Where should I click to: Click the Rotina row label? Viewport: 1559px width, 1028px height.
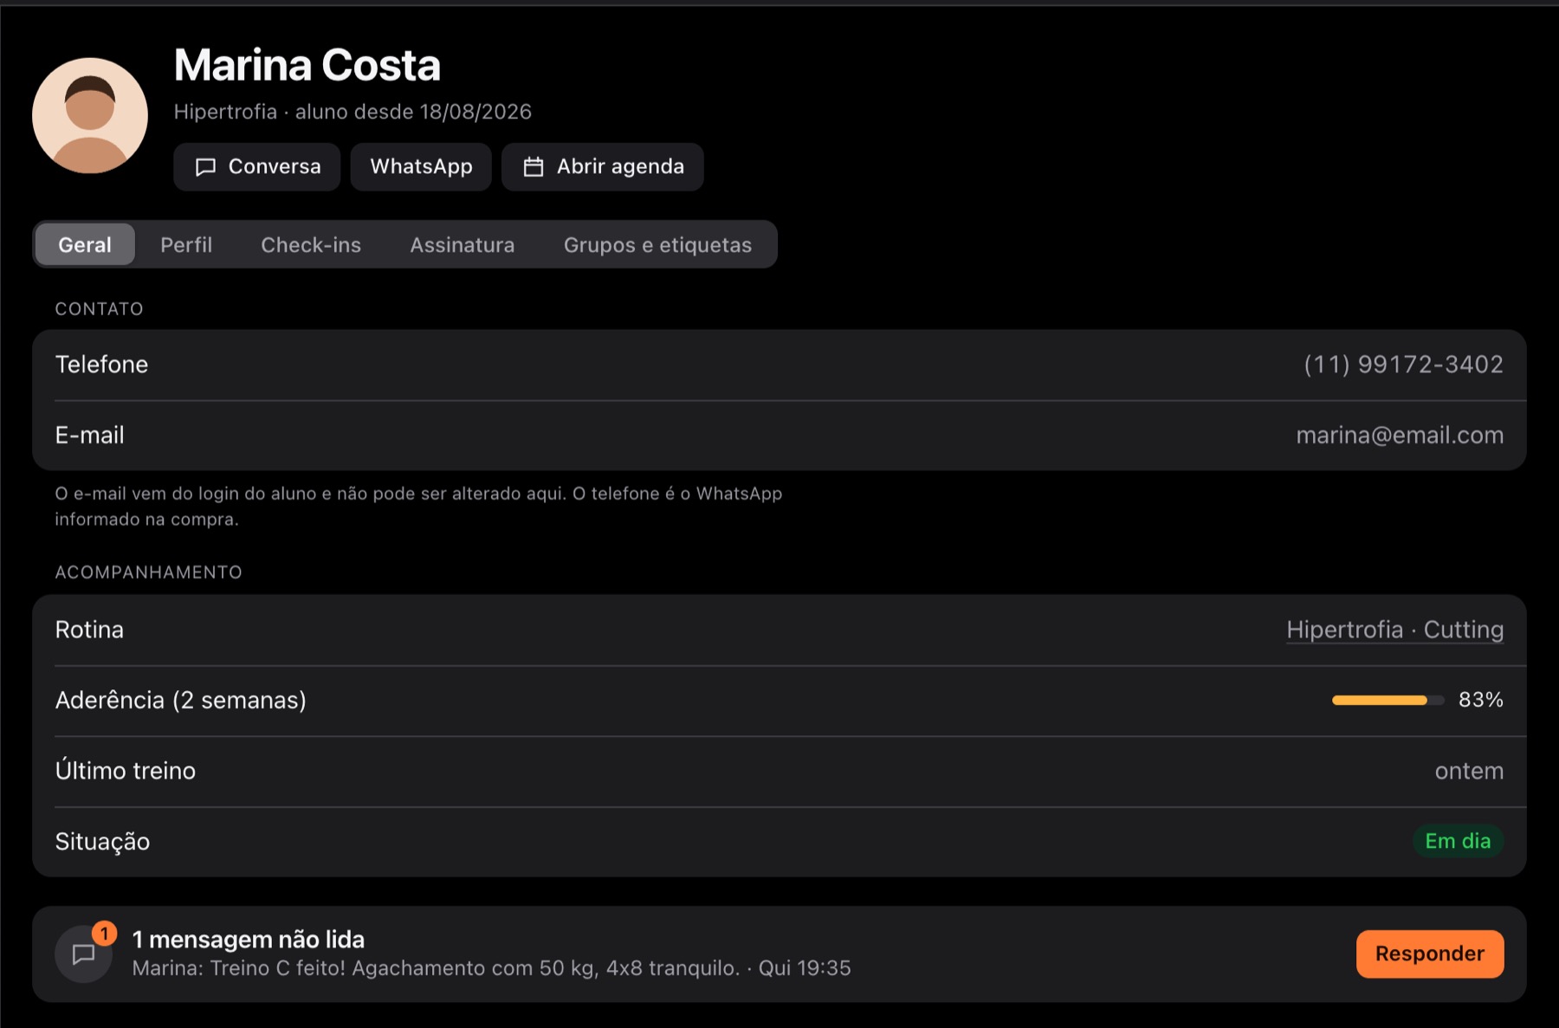click(89, 630)
